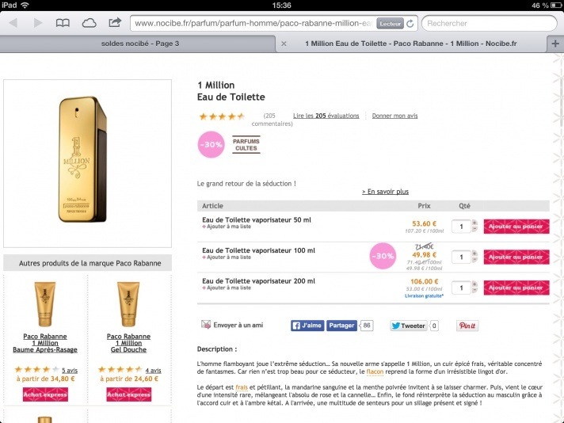
Task: Click Facebook J'aime button
Action: [307, 326]
